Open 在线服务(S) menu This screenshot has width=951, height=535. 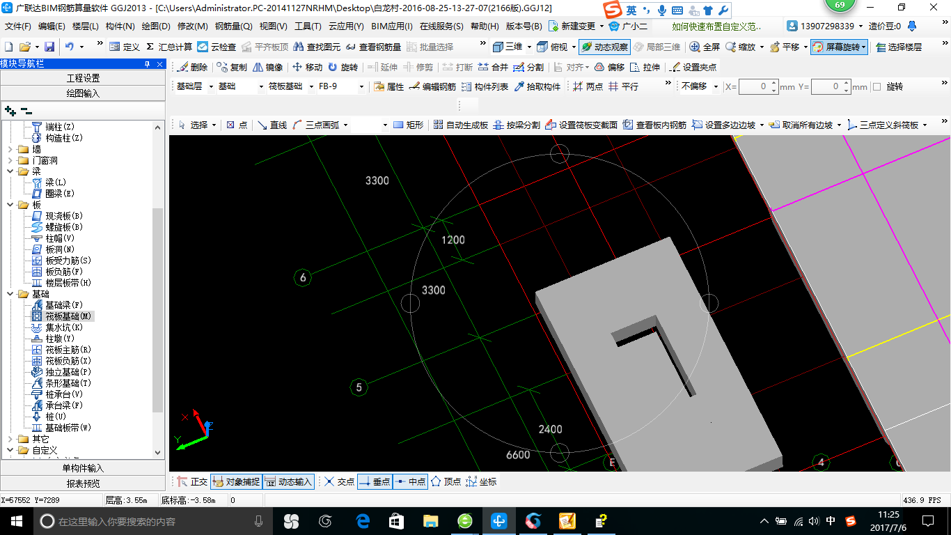pyautogui.click(x=441, y=26)
